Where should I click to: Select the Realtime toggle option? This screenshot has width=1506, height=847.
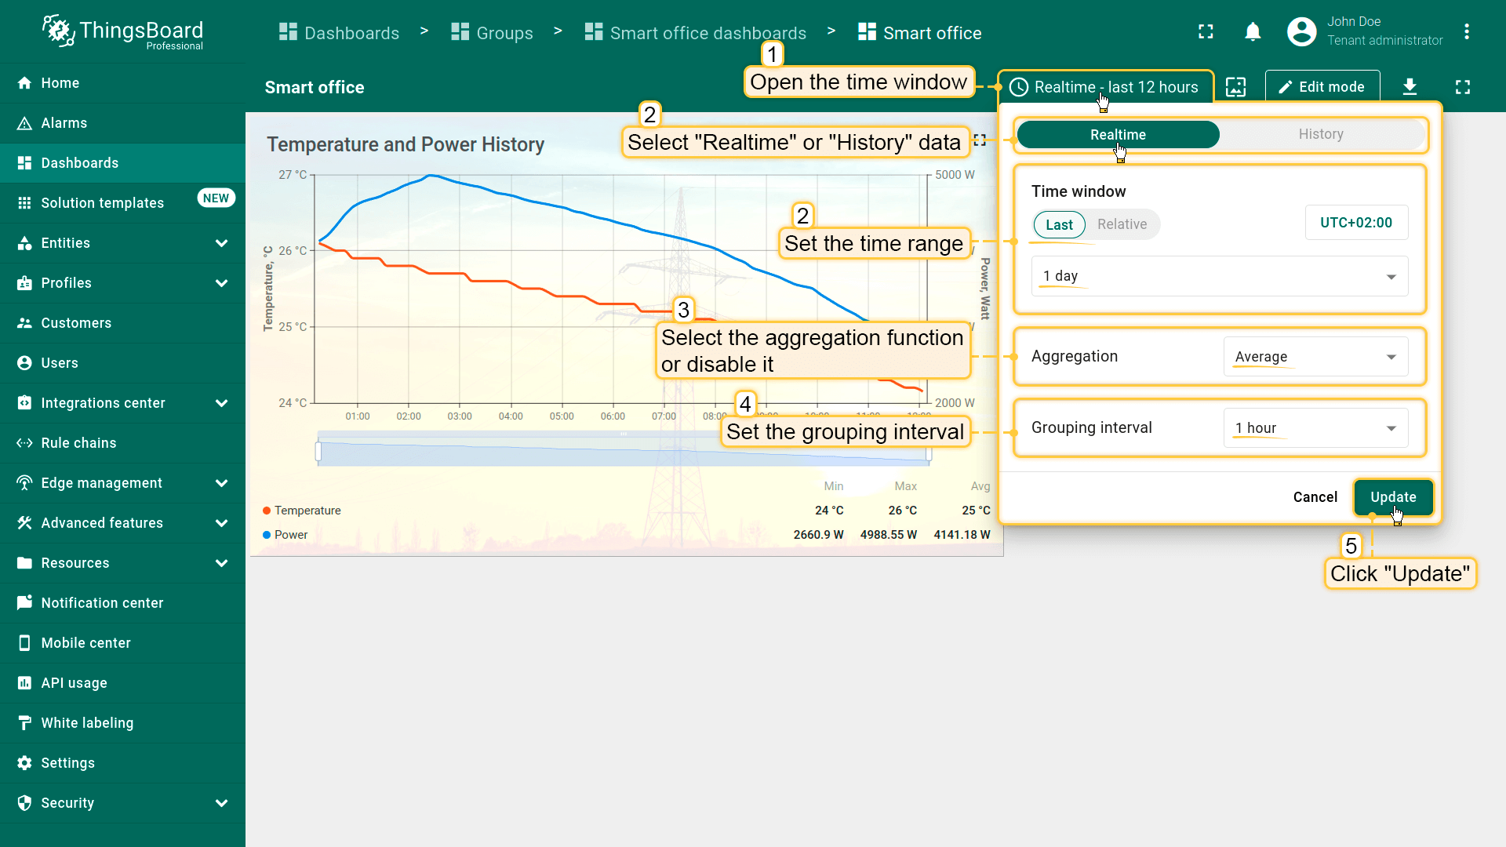pyautogui.click(x=1118, y=135)
